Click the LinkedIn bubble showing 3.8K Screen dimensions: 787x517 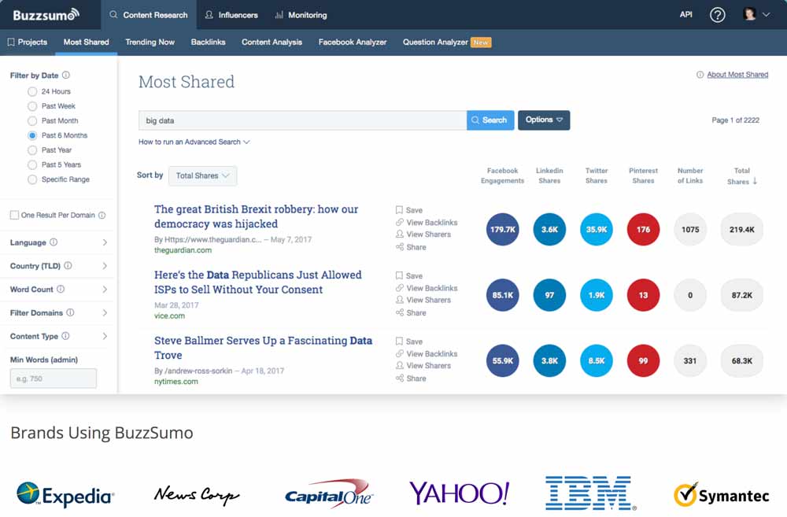(549, 361)
